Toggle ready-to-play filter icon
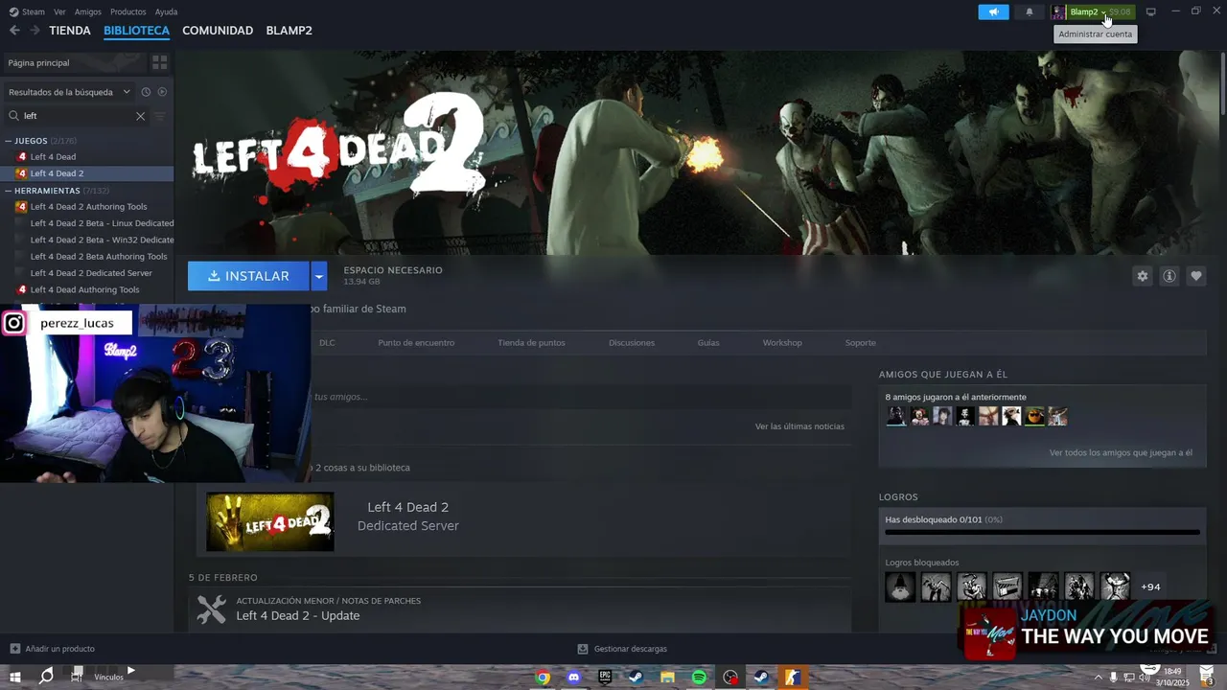1227x690 pixels. (162, 92)
